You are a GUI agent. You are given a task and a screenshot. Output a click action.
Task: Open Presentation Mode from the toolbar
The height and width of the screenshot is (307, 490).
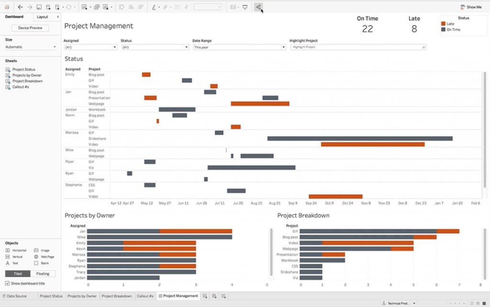point(245,7)
